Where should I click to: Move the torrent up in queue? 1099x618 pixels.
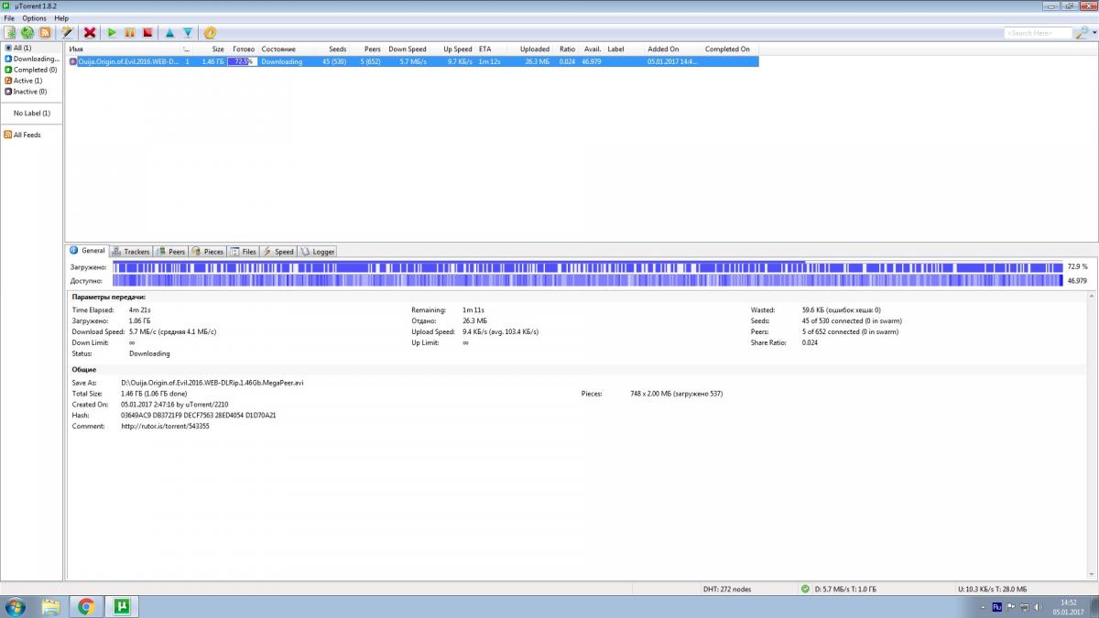[169, 33]
